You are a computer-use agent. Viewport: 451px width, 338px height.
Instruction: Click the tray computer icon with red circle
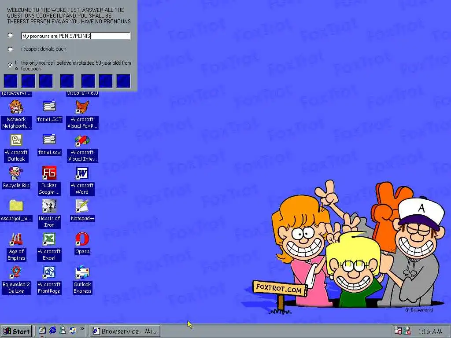pyautogui.click(x=398, y=331)
